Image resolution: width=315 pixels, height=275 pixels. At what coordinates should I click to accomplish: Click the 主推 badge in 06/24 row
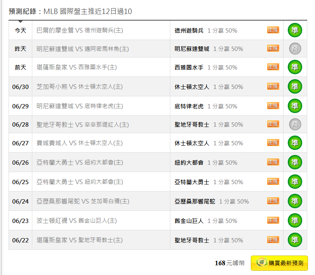tap(273, 201)
